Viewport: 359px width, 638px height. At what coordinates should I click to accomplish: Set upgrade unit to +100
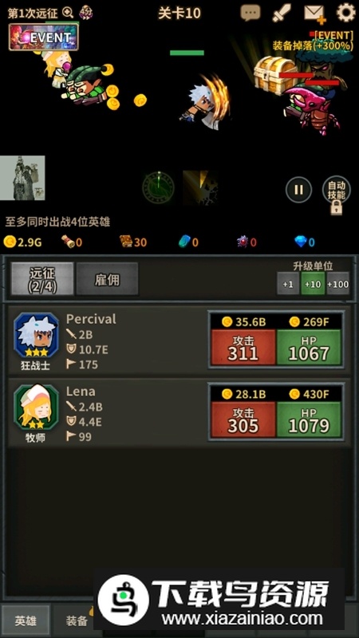(x=337, y=284)
